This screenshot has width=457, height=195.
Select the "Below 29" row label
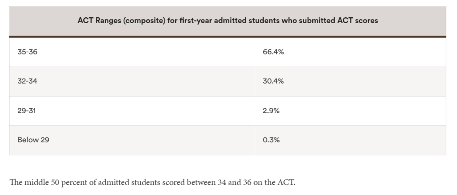pos(33,140)
